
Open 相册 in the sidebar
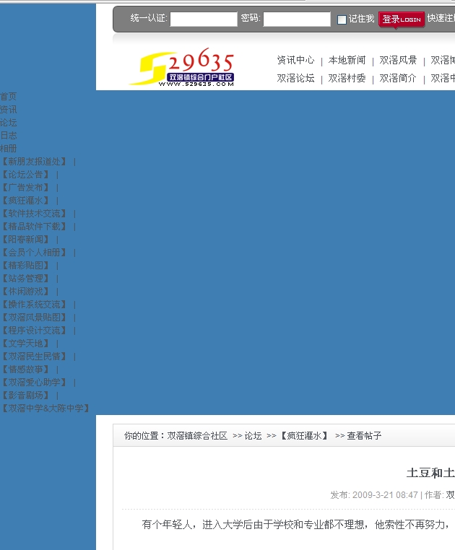[x=9, y=149]
